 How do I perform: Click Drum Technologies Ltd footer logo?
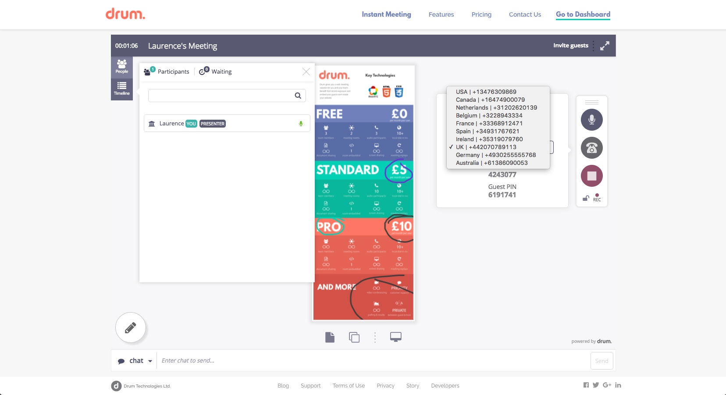click(141, 386)
